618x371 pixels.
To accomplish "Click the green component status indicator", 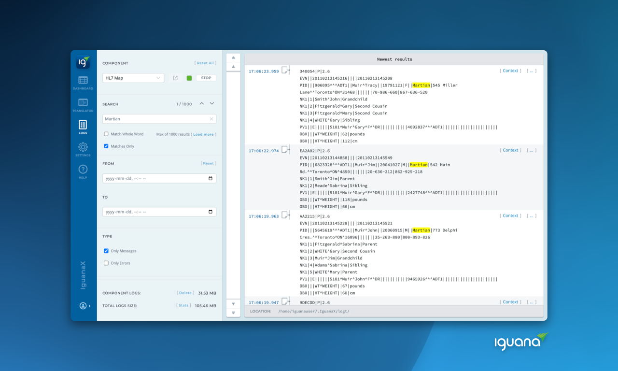I will coord(189,78).
